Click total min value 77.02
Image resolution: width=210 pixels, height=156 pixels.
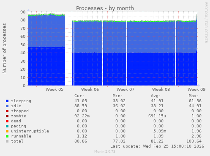point(119,141)
